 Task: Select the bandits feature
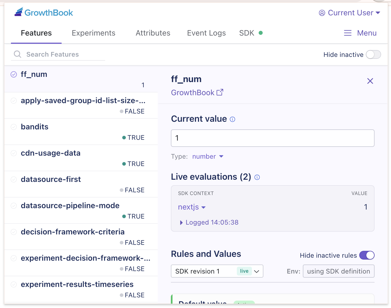(x=81, y=132)
